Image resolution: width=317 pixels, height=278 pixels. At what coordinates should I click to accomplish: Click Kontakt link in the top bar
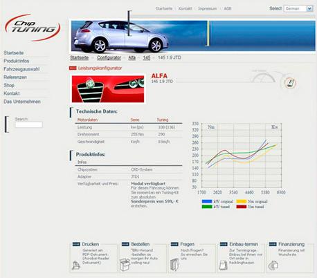(x=185, y=8)
